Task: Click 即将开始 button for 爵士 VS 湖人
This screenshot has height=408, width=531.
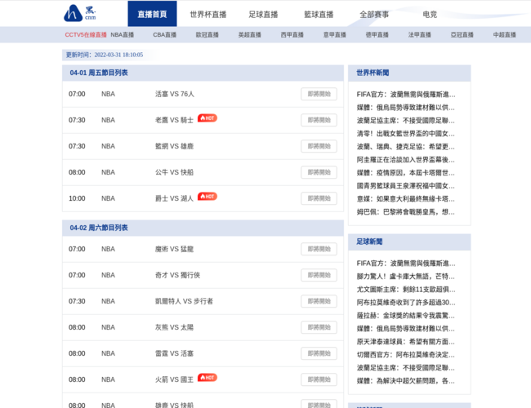Action: pyautogui.click(x=319, y=198)
